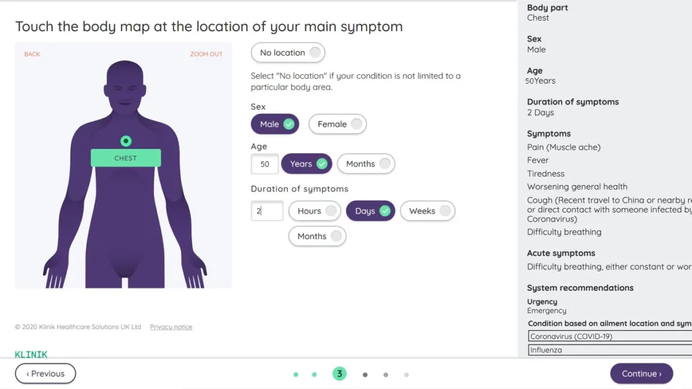692x389 pixels.
Task: Go back on the body map
Action: tap(32, 54)
